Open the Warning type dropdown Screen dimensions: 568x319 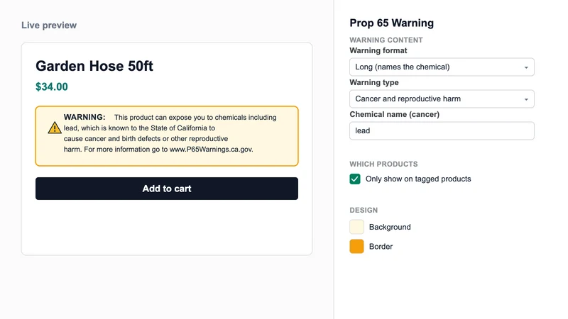[x=442, y=99]
